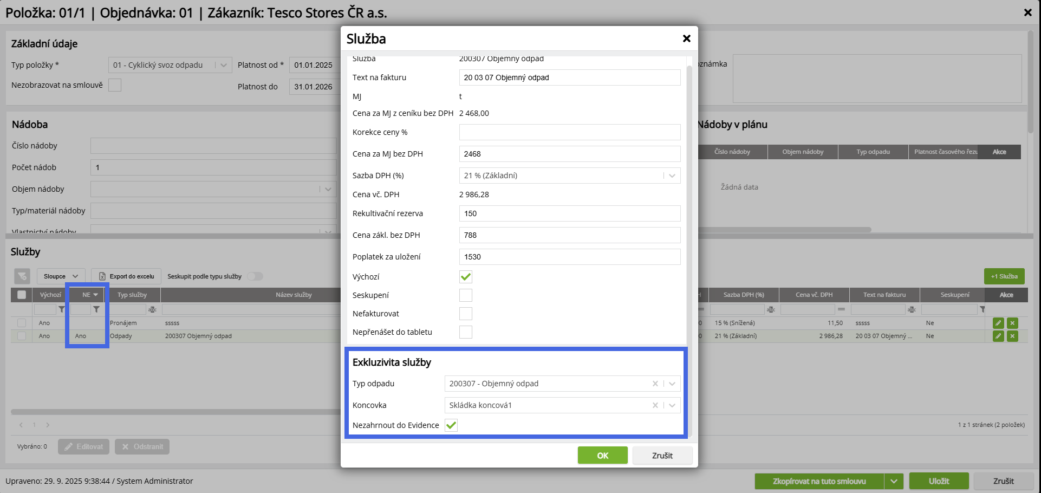Open the Sazba DPH (%) dropdown
This screenshot has height=493, width=1041.
click(x=672, y=176)
